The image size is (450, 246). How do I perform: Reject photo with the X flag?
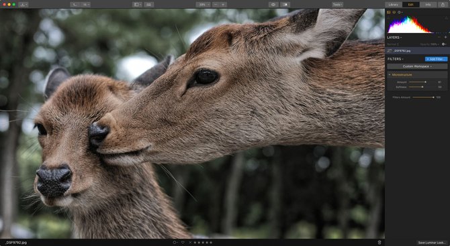190,243
